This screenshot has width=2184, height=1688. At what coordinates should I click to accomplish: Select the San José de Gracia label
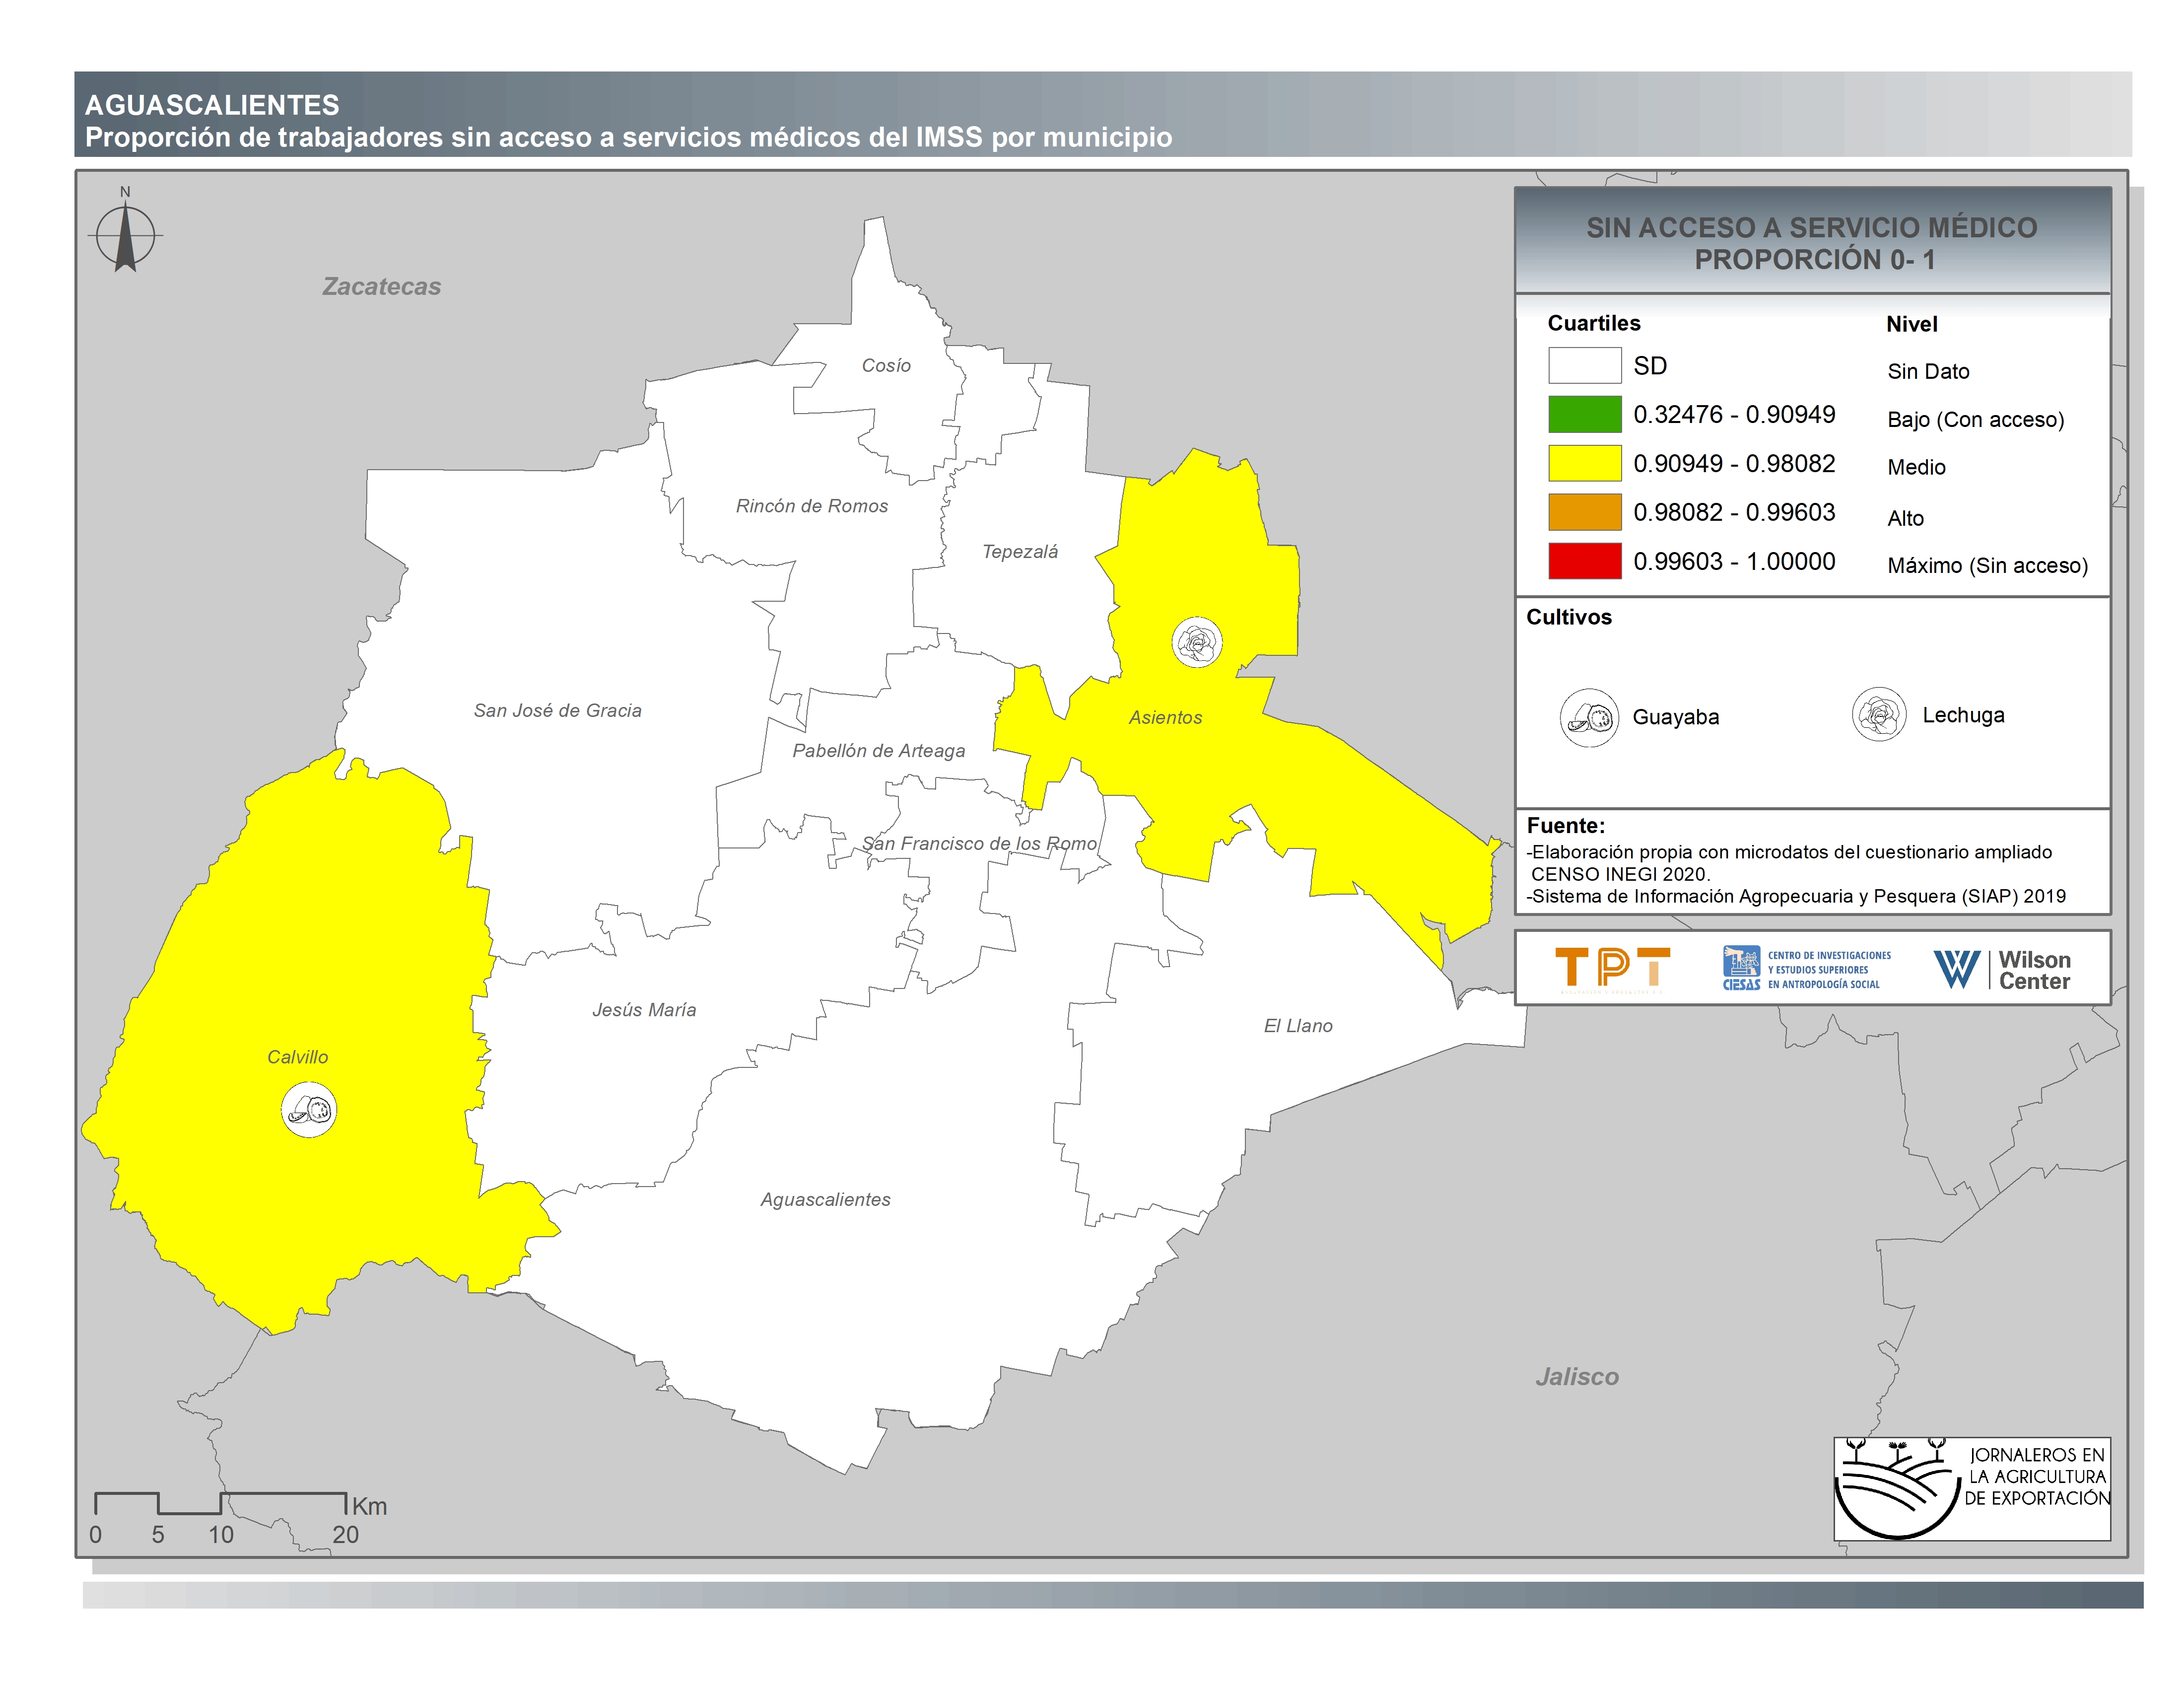click(x=557, y=710)
